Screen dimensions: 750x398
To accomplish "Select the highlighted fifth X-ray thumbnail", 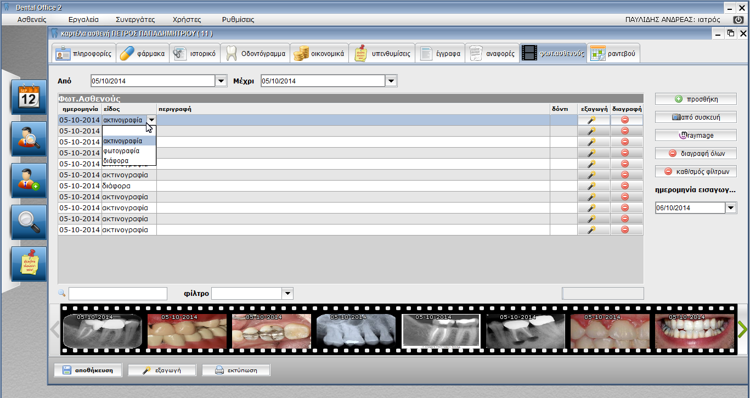I will pos(441,331).
